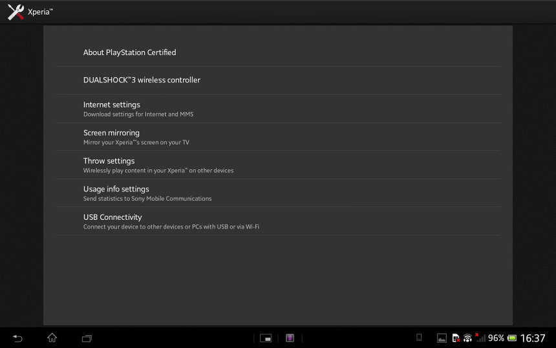Screen dimensions: 556x348
Task: Tap the Xperia title in header
Action: (x=40, y=12)
